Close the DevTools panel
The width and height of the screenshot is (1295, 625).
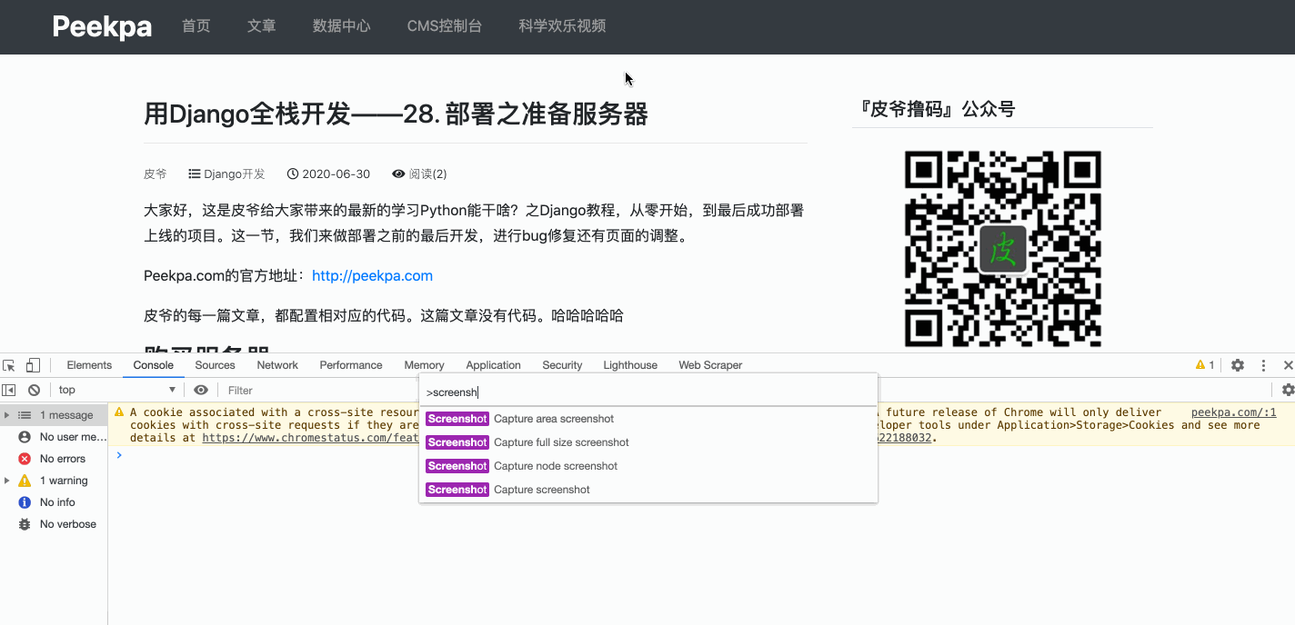(1288, 365)
